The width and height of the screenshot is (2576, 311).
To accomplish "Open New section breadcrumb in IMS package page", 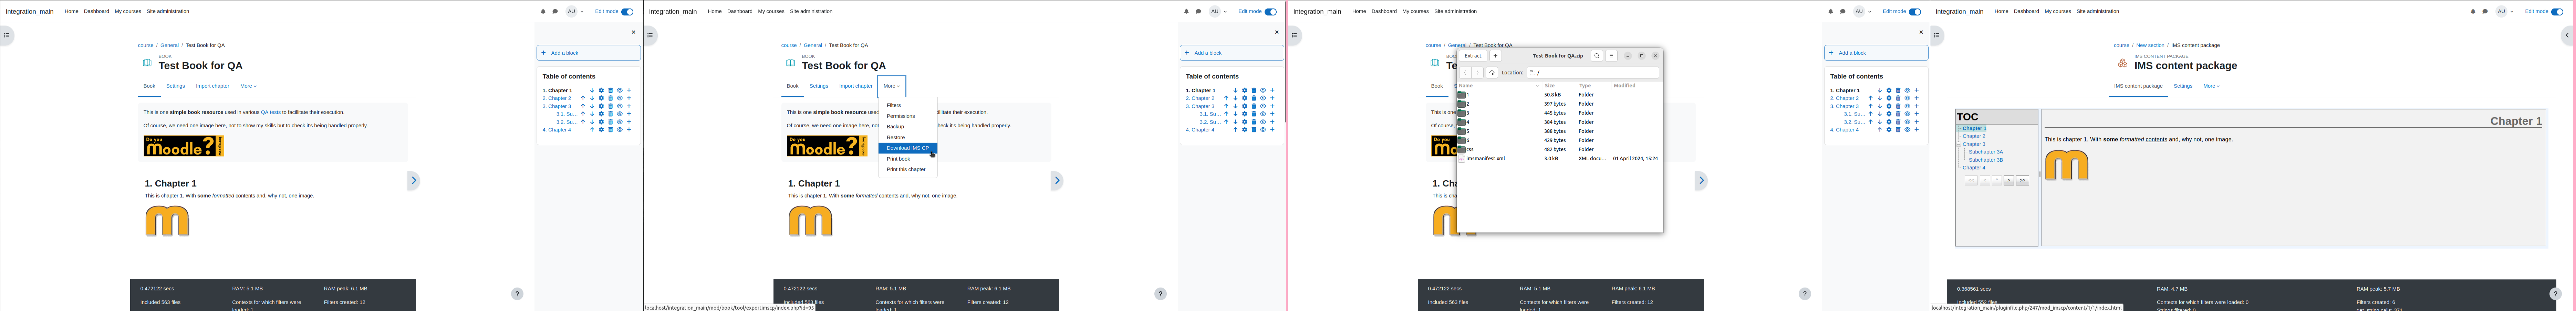I will (x=2150, y=45).
